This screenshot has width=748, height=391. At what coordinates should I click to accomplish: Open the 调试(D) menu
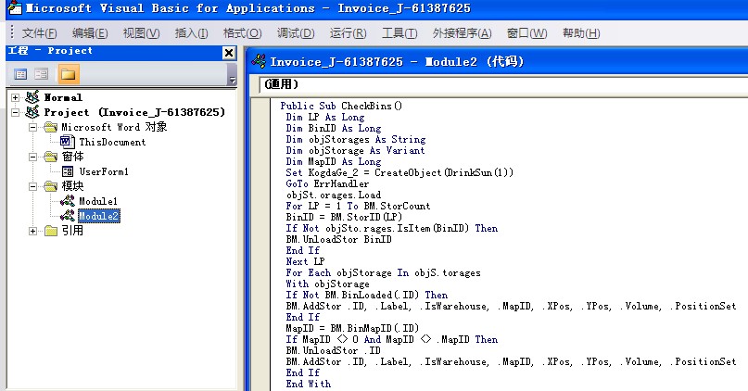pyautogui.click(x=296, y=33)
